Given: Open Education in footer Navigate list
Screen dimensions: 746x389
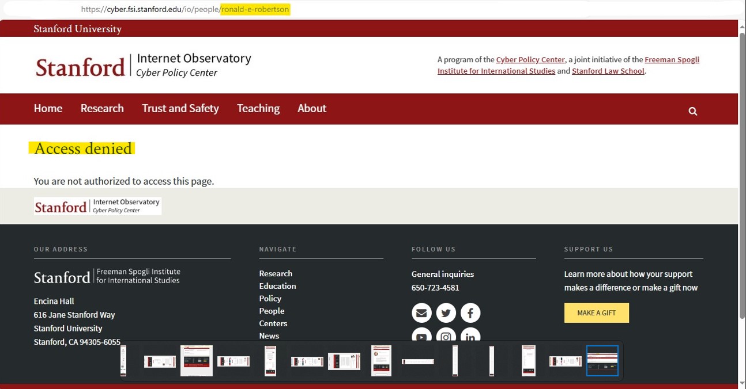Looking at the screenshot, I should pyautogui.click(x=277, y=286).
